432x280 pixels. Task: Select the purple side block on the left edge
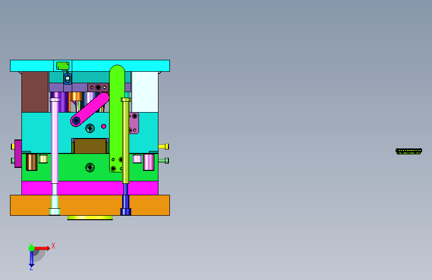click(x=18, y=153)
